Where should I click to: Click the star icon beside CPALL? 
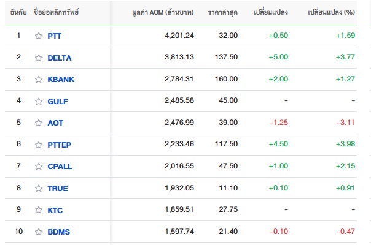[x=39, y=167]
